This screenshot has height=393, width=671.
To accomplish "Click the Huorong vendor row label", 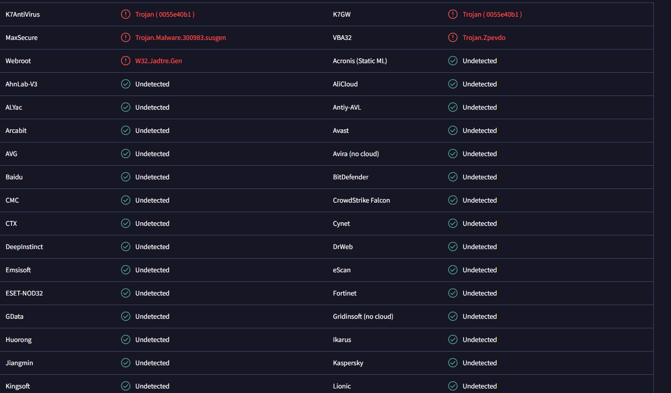I will click(19, 339).
